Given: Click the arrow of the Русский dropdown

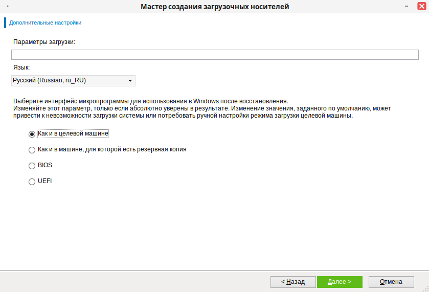Looking at the screenshot, I should (x=130, y=81).
